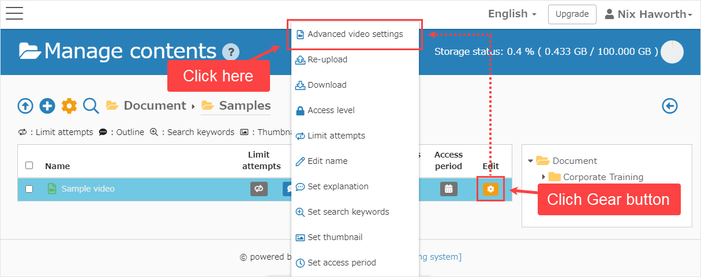Open the Nix Haworth user menu
The height and width of the screenshot is (277, 701).
click(x=648, y=14)
